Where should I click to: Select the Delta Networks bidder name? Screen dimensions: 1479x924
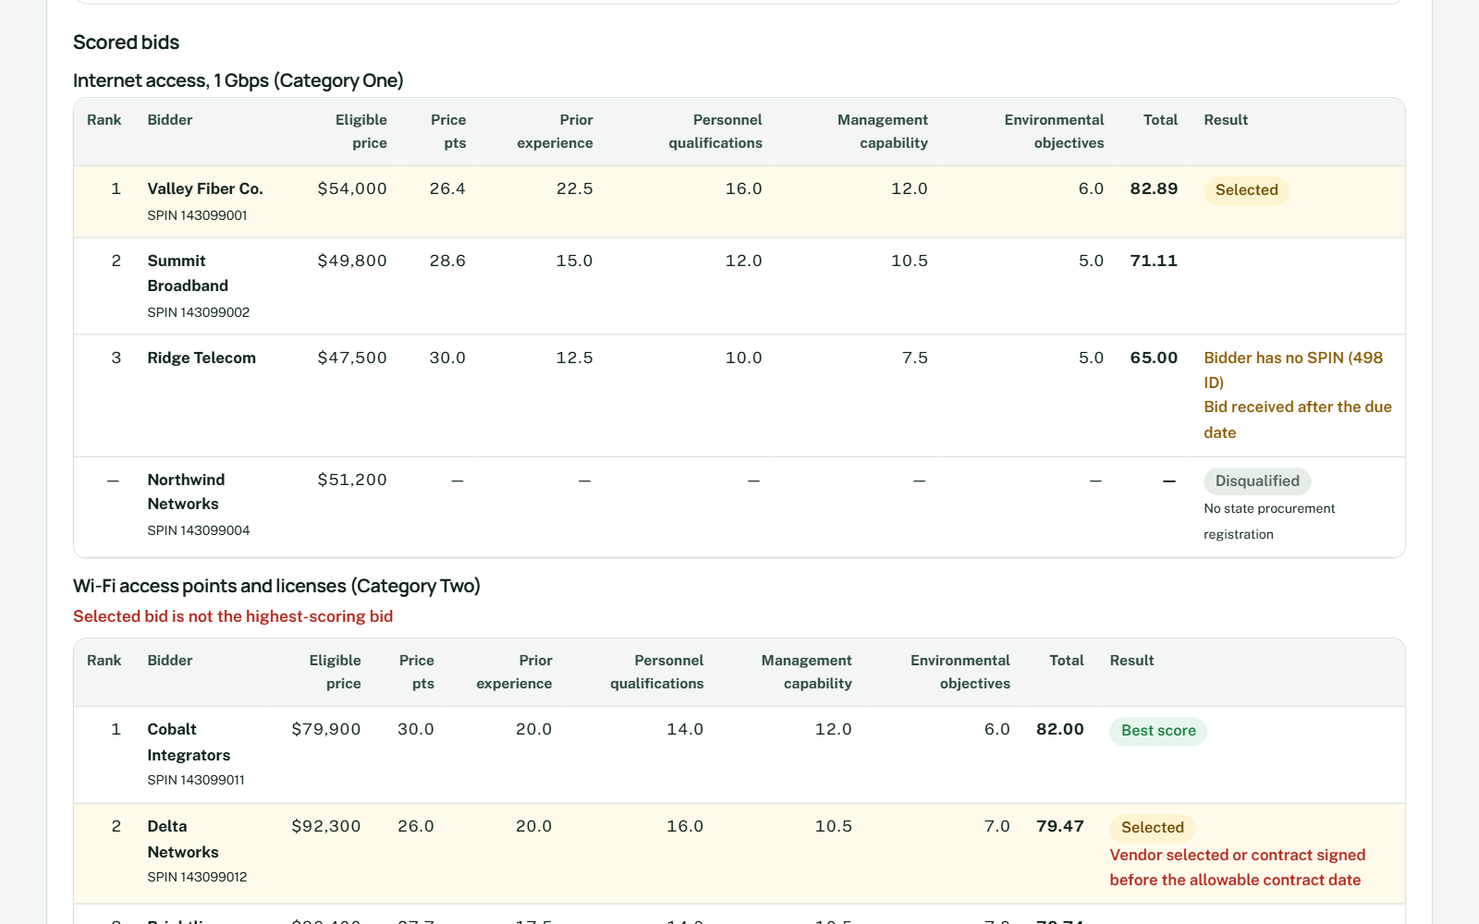[183, 839]
